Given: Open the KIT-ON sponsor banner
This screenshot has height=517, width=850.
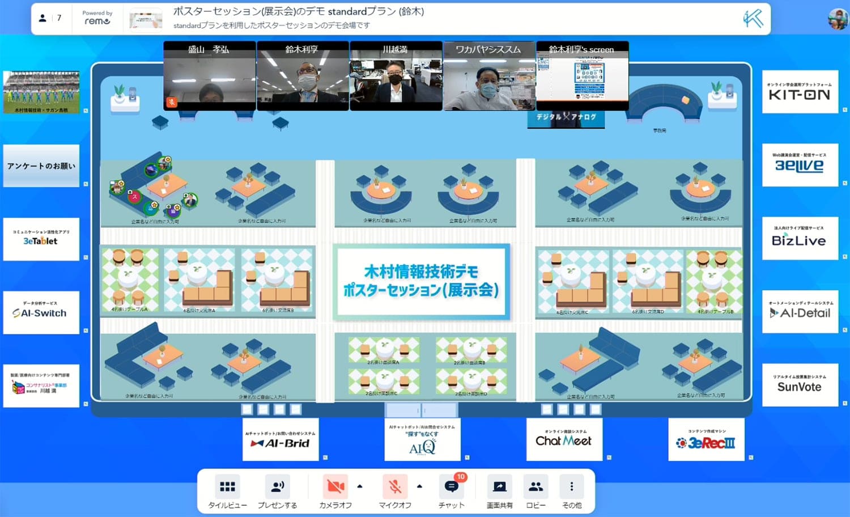Looking at the screenshot, I should [800, 92].
